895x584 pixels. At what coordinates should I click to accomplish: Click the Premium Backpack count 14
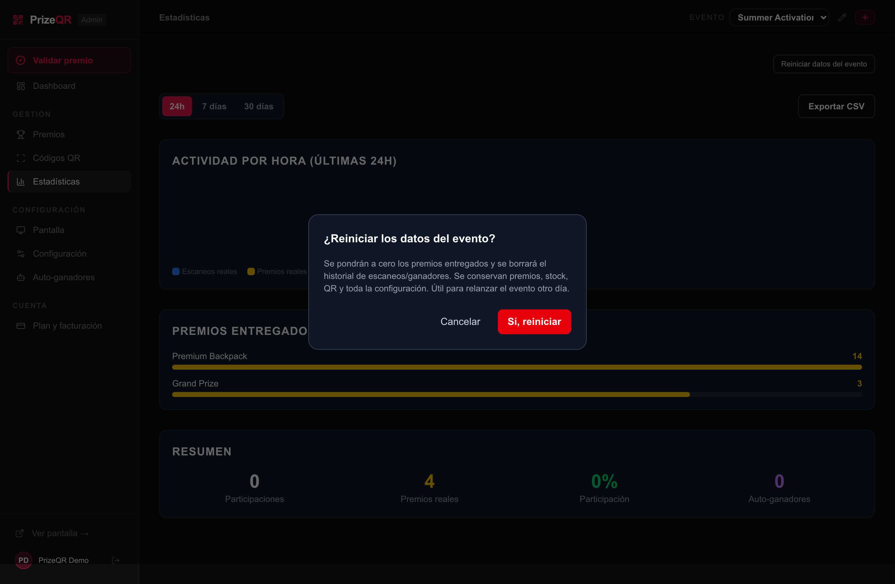click(857, 356)
